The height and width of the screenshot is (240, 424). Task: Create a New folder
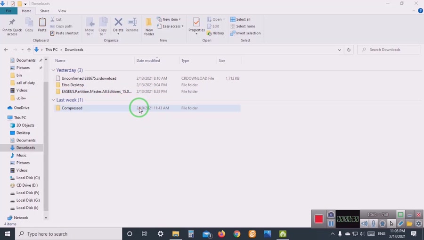pyautogui.click(x=149, y=26)
